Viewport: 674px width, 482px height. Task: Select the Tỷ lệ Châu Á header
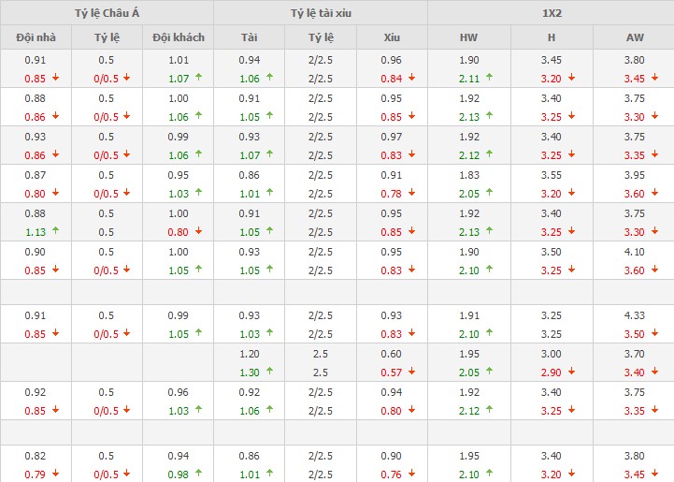click(107, 13)
